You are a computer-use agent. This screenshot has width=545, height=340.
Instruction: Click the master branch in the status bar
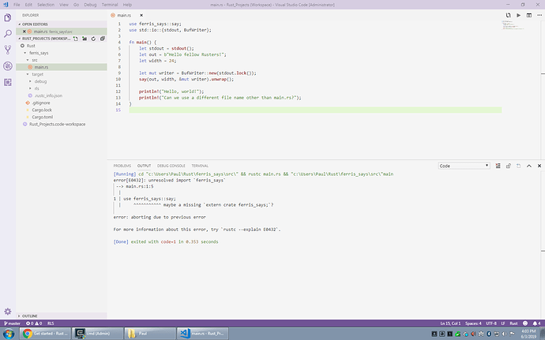[x=12, y=323]
